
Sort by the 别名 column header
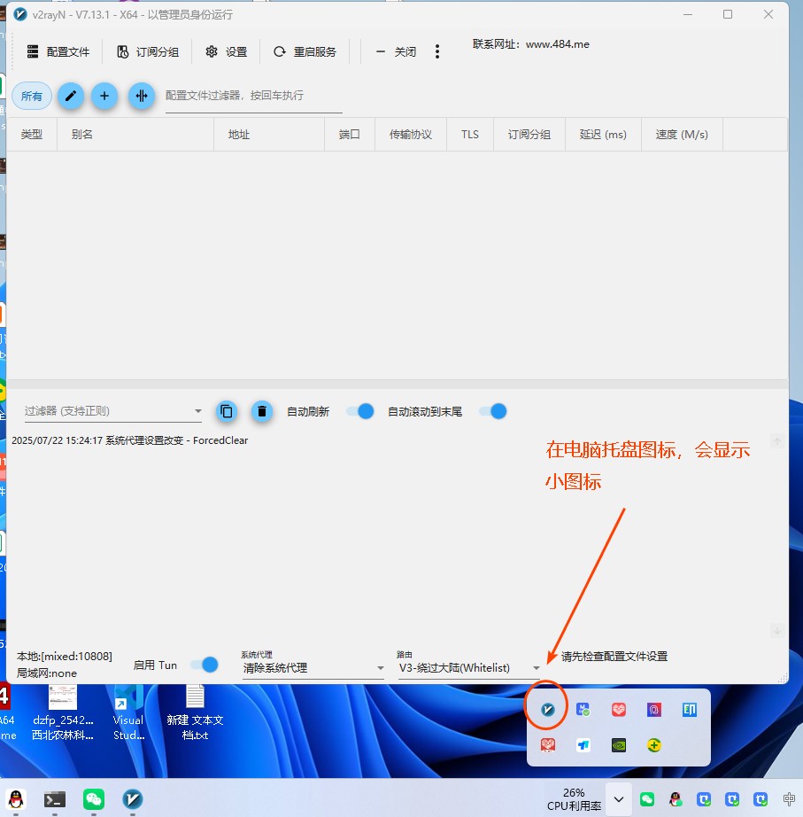[x=135, y=135]
